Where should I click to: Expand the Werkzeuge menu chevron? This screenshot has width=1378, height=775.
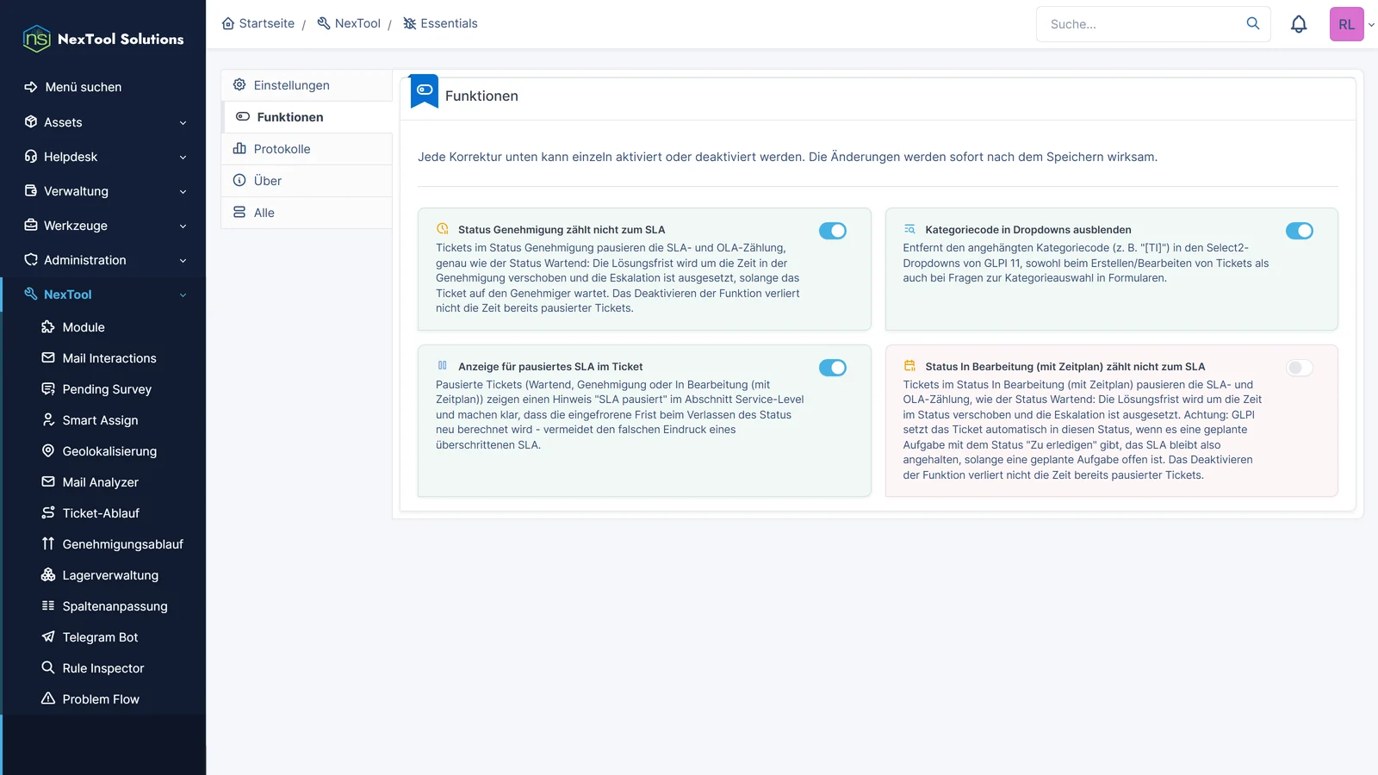pos(183,226)
